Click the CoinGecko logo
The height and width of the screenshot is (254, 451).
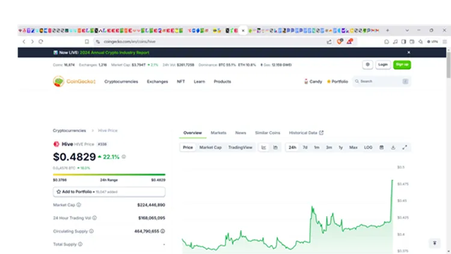coord(74,82)
